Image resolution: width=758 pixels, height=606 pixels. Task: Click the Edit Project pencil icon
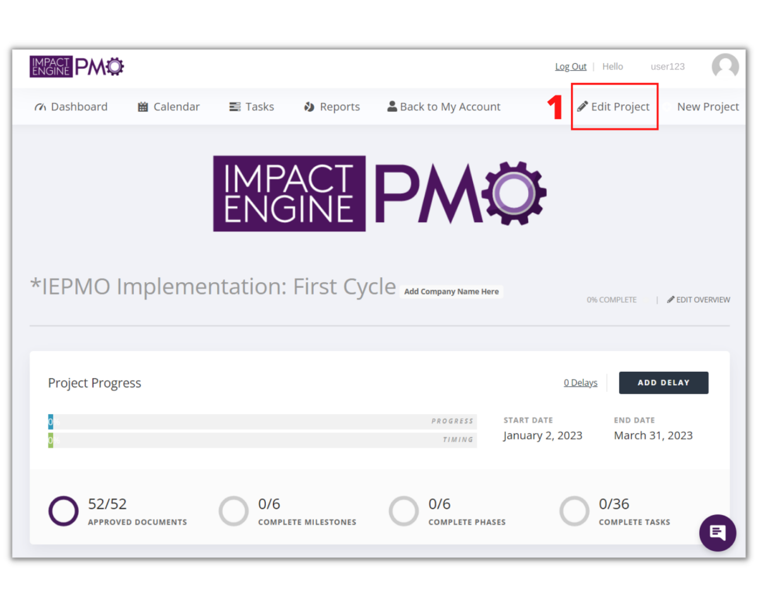click(x=582, y=106)
